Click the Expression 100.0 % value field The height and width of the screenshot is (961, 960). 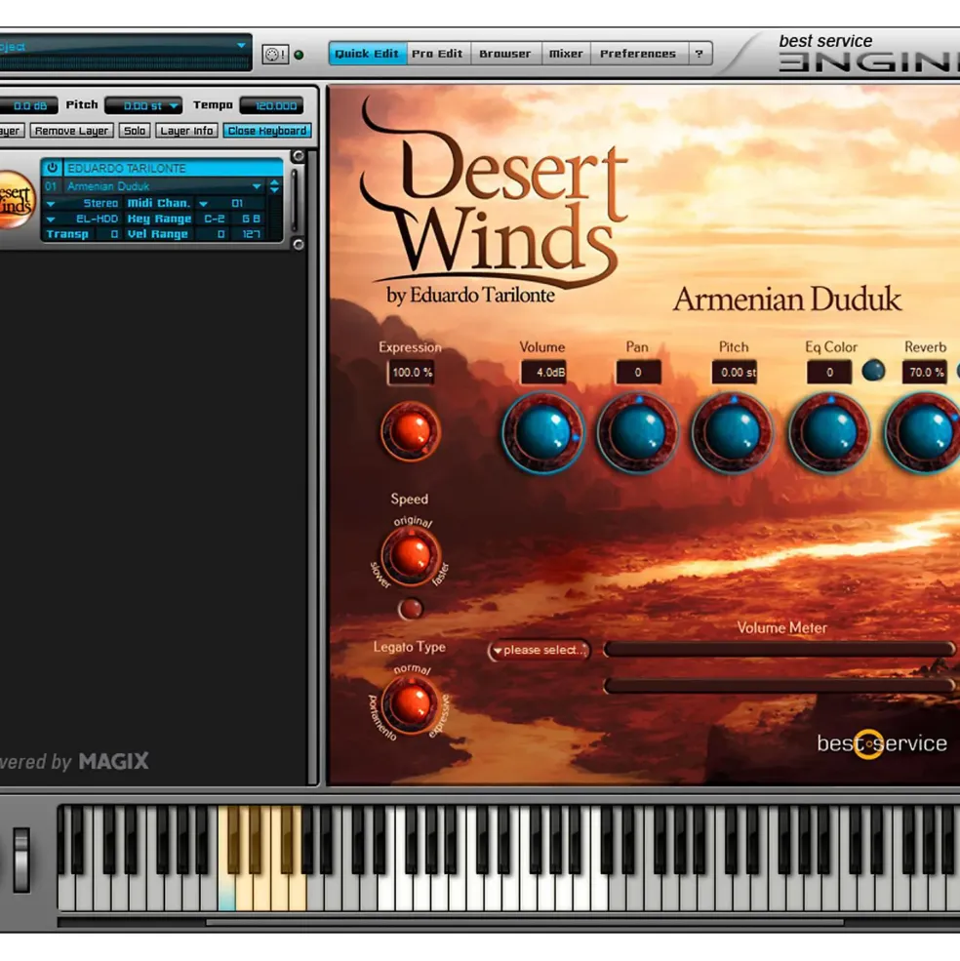click(412, 372)
